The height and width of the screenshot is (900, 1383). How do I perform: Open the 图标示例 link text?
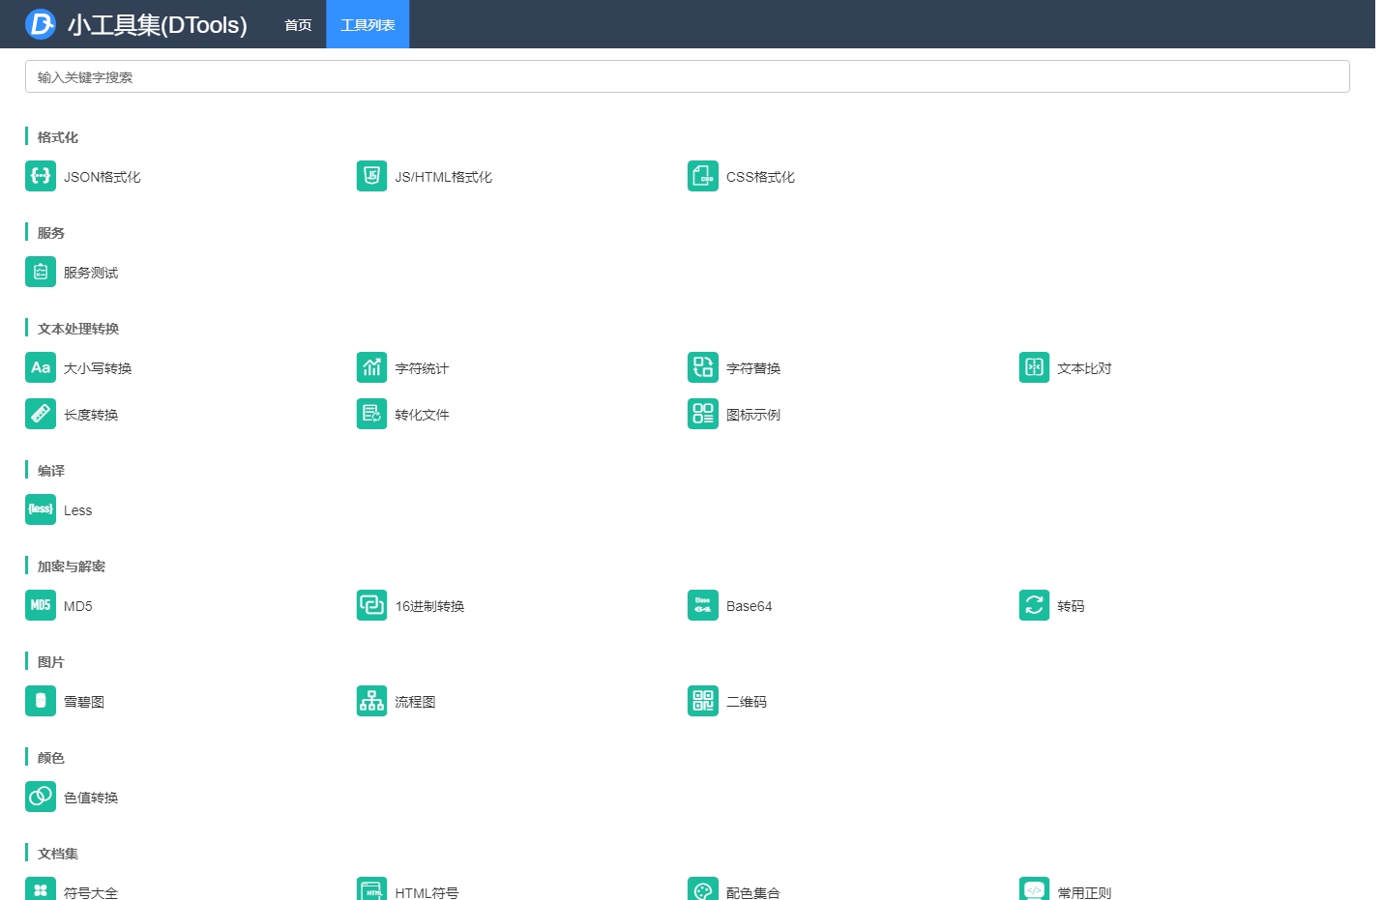click(x=753, y=415)
